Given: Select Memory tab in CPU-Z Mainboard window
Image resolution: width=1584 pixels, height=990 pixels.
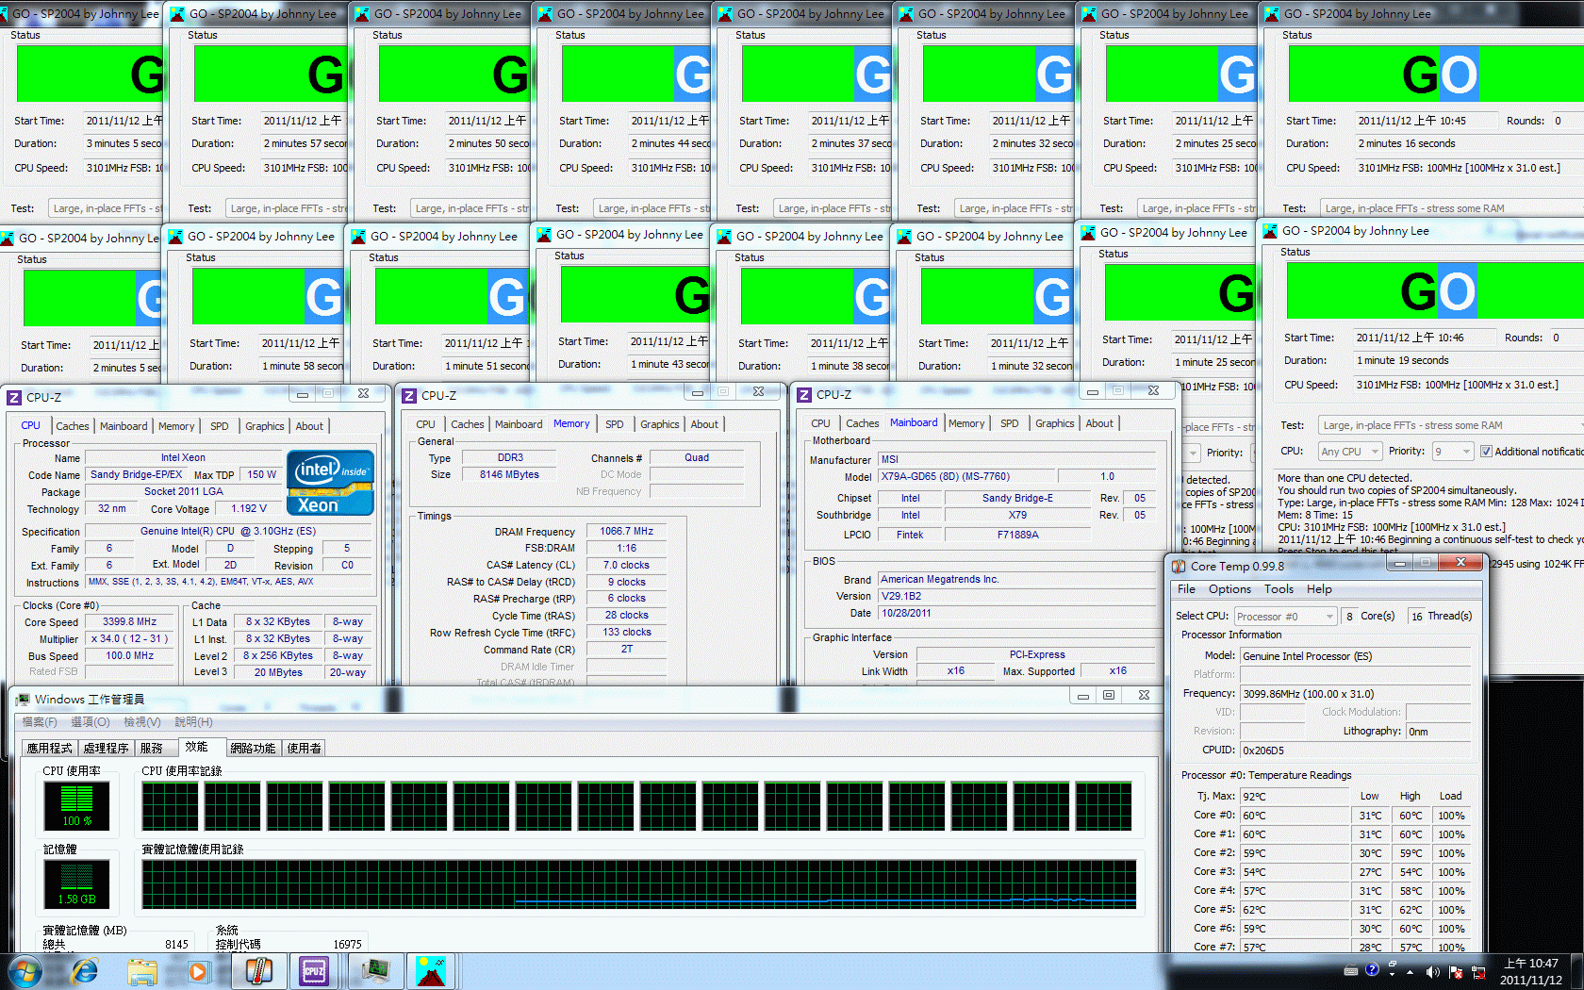Looking at the screenshot, I should (x=966, y=423).
